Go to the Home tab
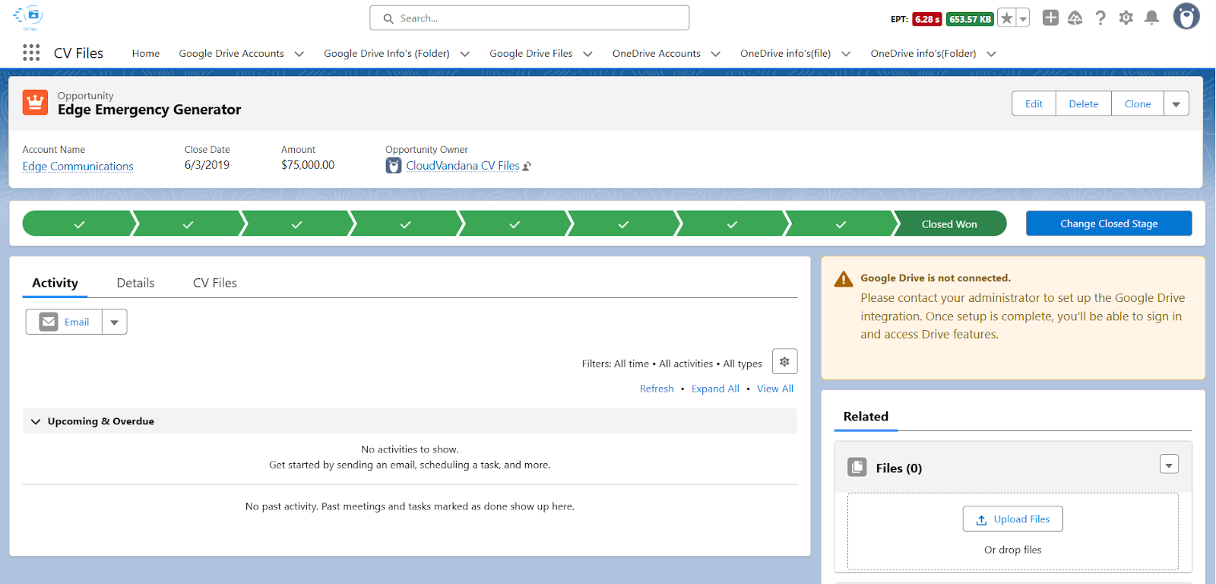The width and height of the screenshot is (1216, 584). coord(146,53)
